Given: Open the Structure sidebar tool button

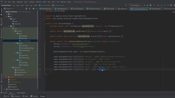Looking at the screenshot, I should click(x=1, y=78).
